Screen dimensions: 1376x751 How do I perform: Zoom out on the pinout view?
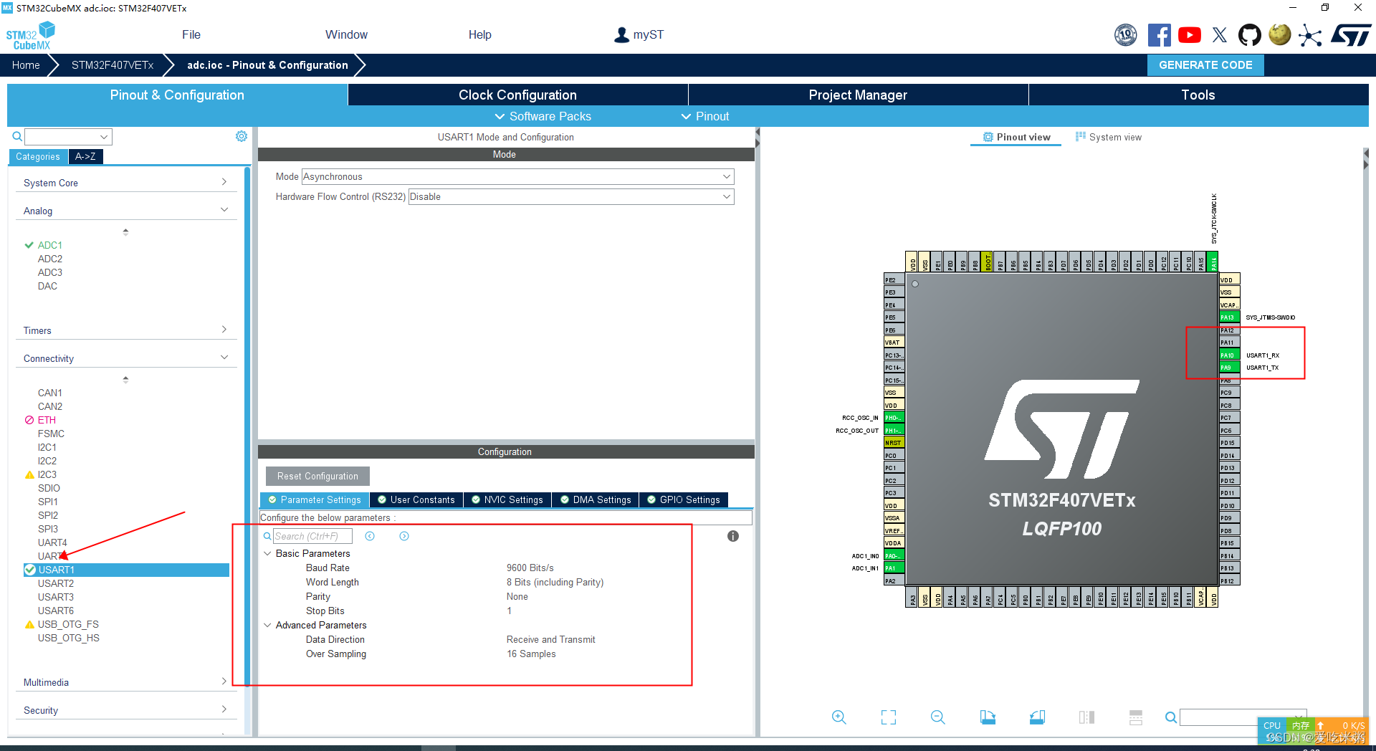pos(938,717)
